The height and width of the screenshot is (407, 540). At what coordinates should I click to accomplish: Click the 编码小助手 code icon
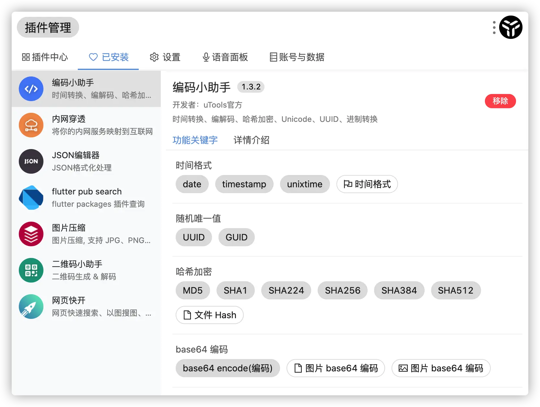pos(31,89)
